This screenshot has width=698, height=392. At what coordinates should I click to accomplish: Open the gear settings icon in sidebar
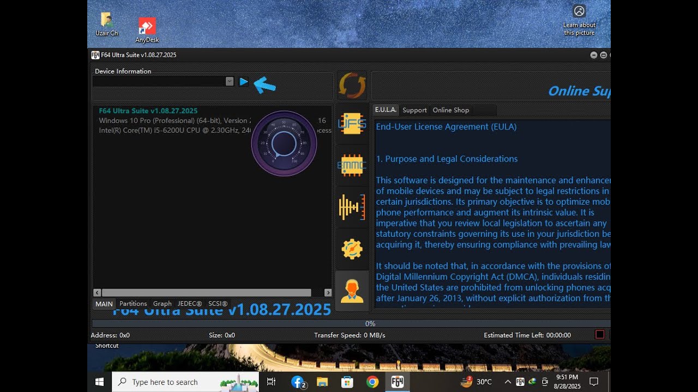tap(352, 249)
